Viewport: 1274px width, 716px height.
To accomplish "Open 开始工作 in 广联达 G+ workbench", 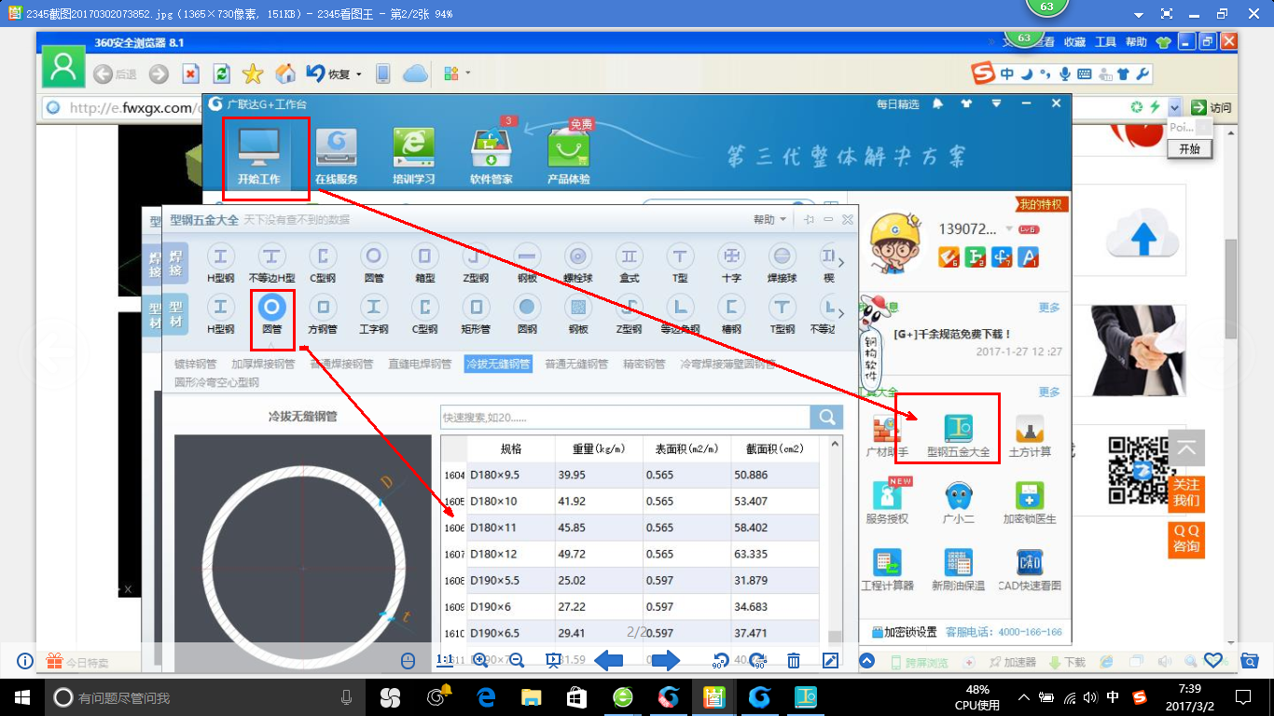I will tap(258, 154).
